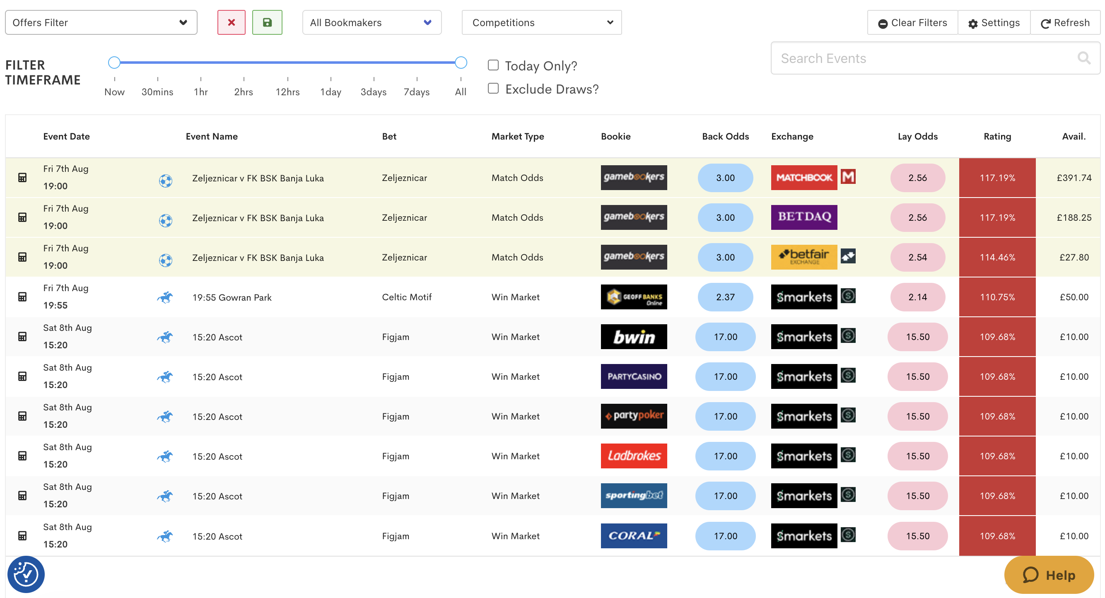
Task: Click the partypoker bookie logo
Action: pyautogui.click(x=634, y=416)
